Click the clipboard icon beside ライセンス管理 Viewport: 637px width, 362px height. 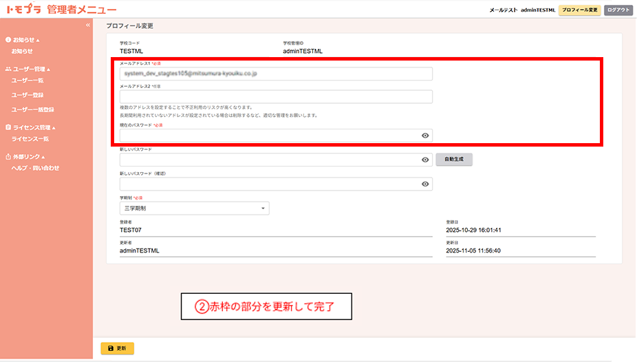(x=8, y=127)
